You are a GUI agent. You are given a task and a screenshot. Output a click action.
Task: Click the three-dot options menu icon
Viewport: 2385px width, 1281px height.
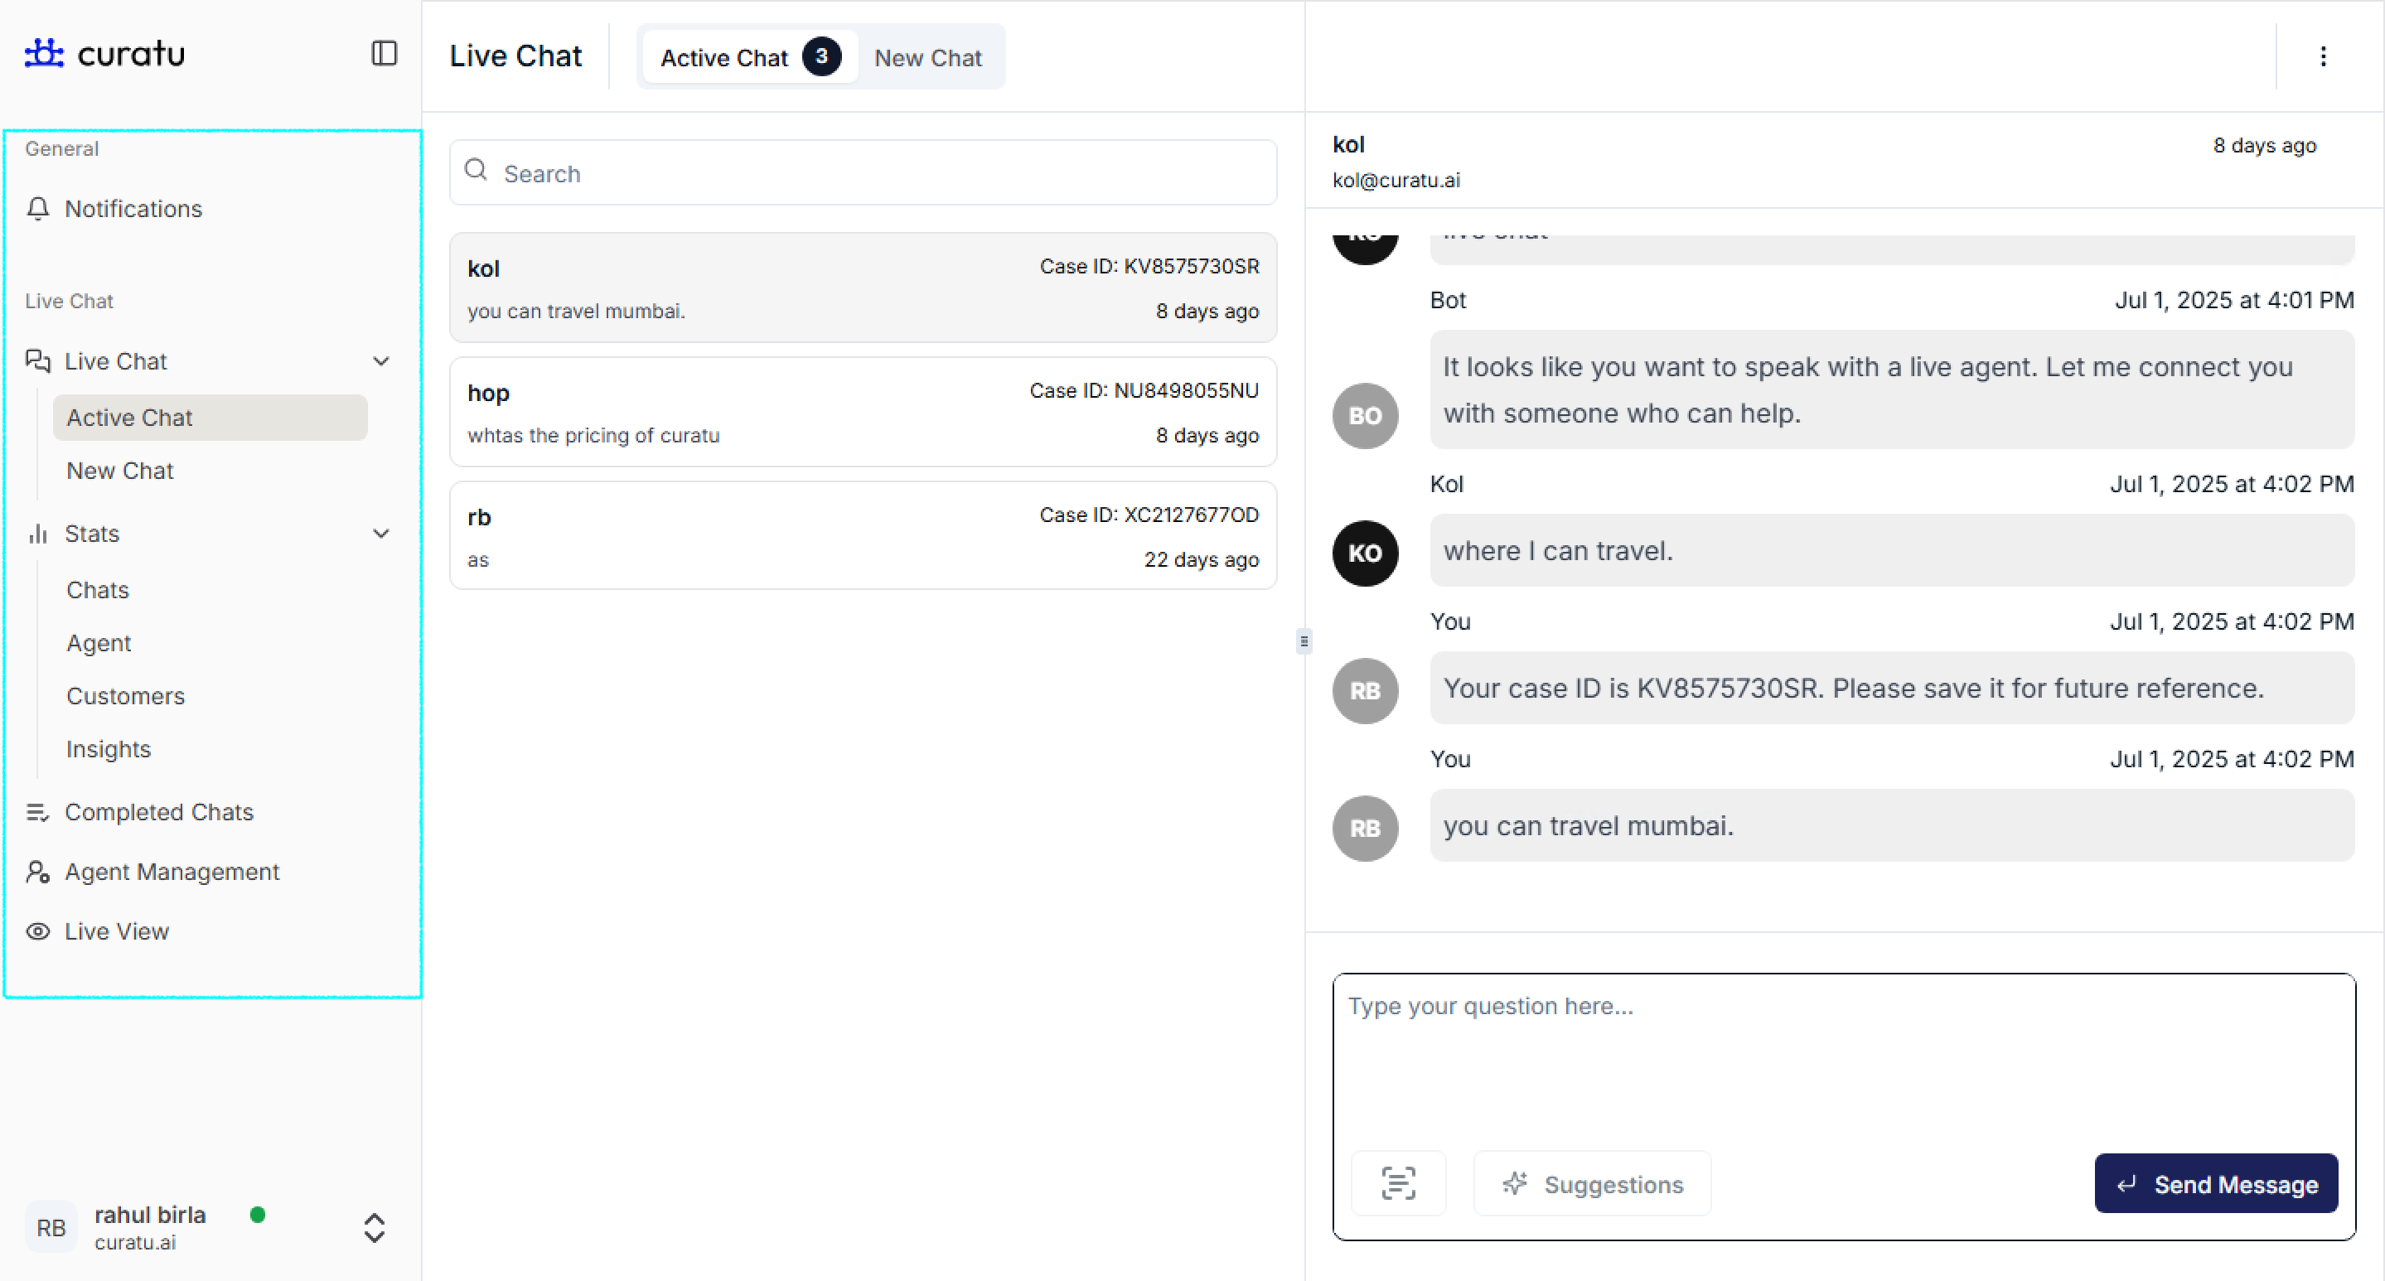point(2322,57)
